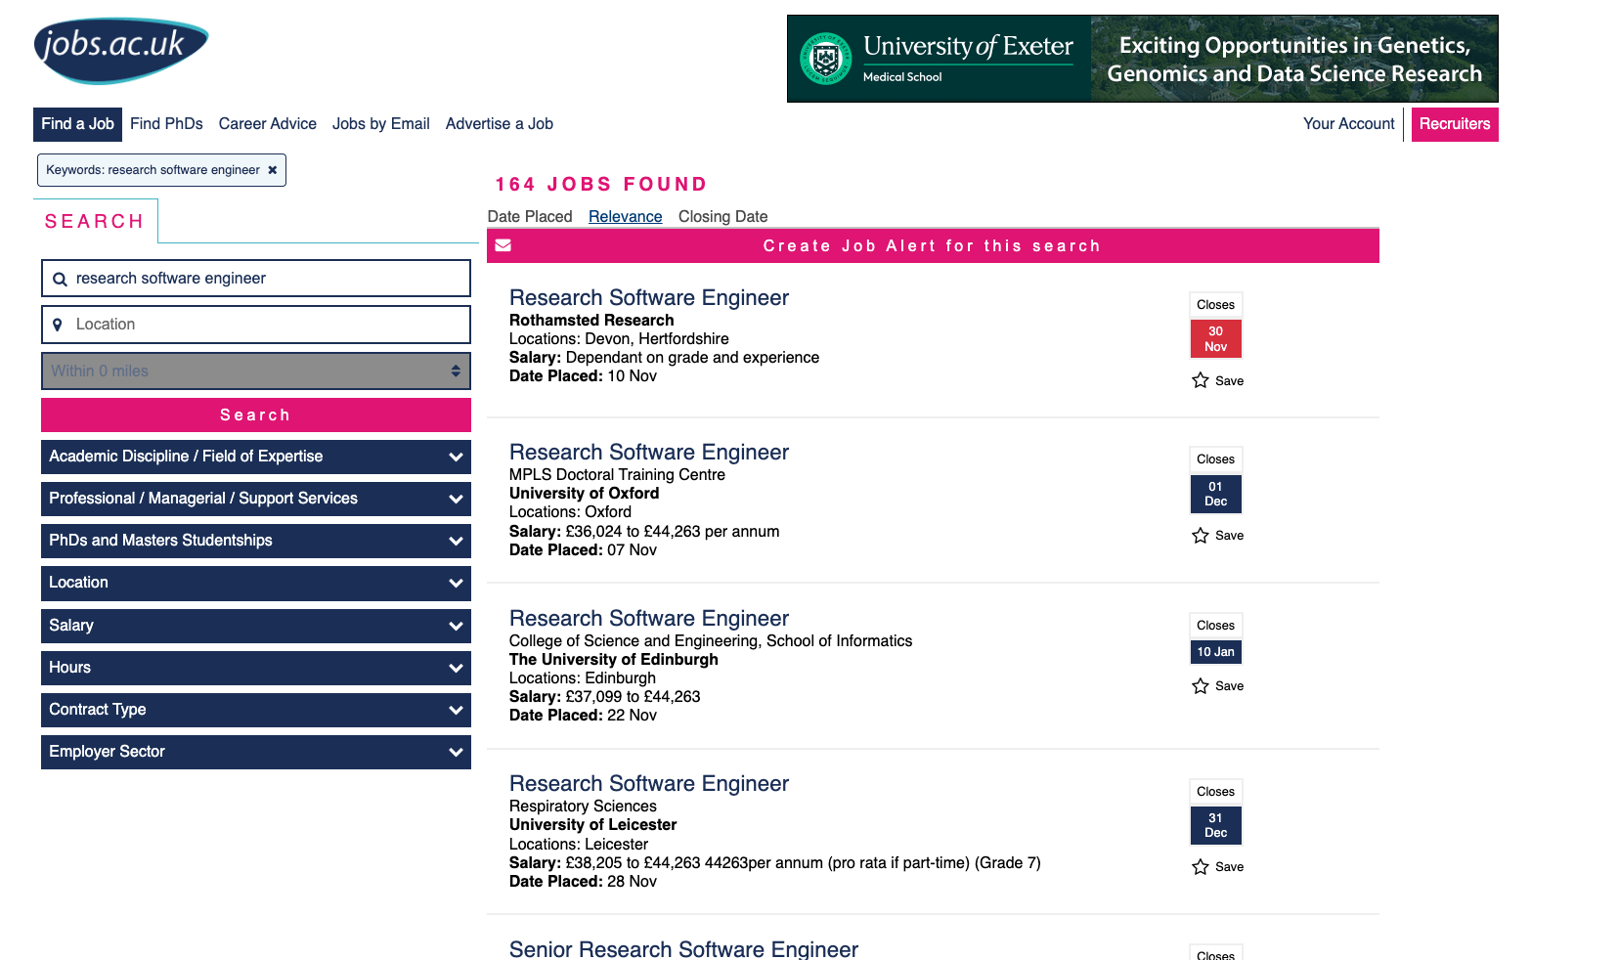Expand the Employer Sector filter section

(256, 752)
